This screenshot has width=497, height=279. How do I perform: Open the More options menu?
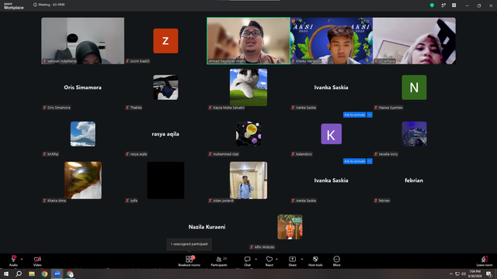(x=336, y=261)
